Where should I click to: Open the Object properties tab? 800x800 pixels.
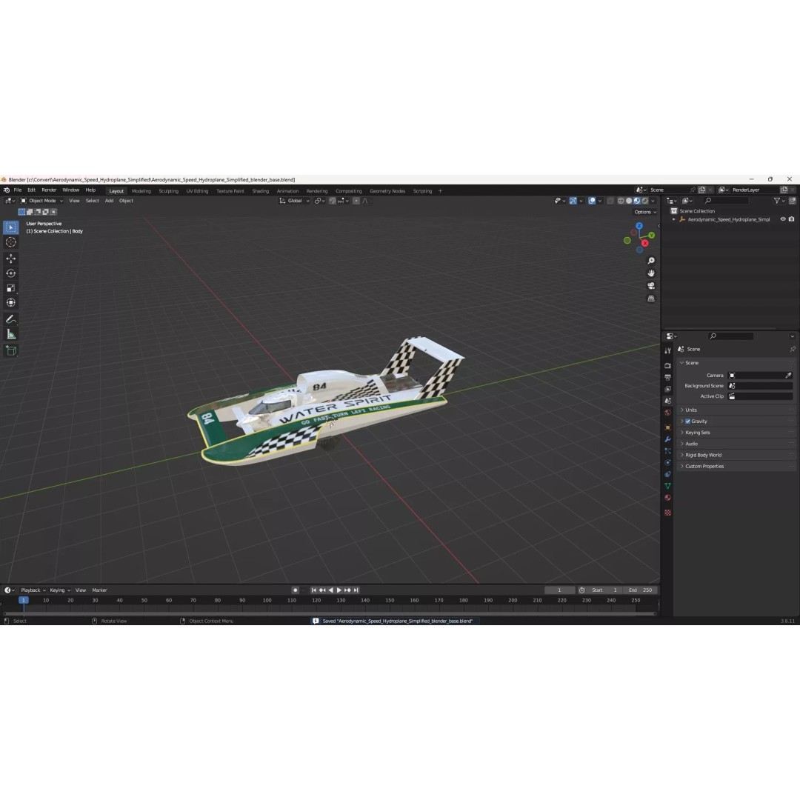click(667, 427)
